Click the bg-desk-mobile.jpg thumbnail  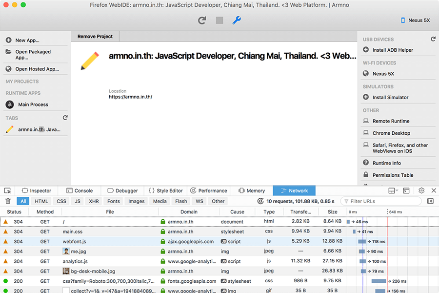pyautogui.click(x=66, y=271)
